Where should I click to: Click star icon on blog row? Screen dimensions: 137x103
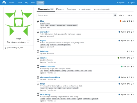pyautogui.click(x=128, y=21)
